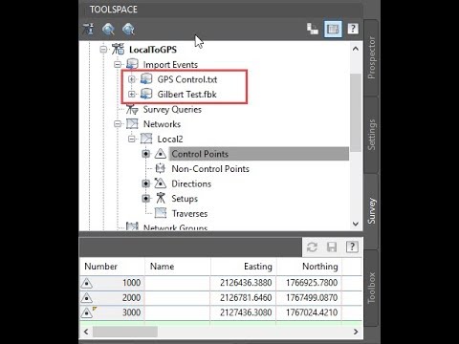Click the second magnifier toolbar icon
Image resolution: width=459 pixels, height=344 pixels.
click(128, 29)
